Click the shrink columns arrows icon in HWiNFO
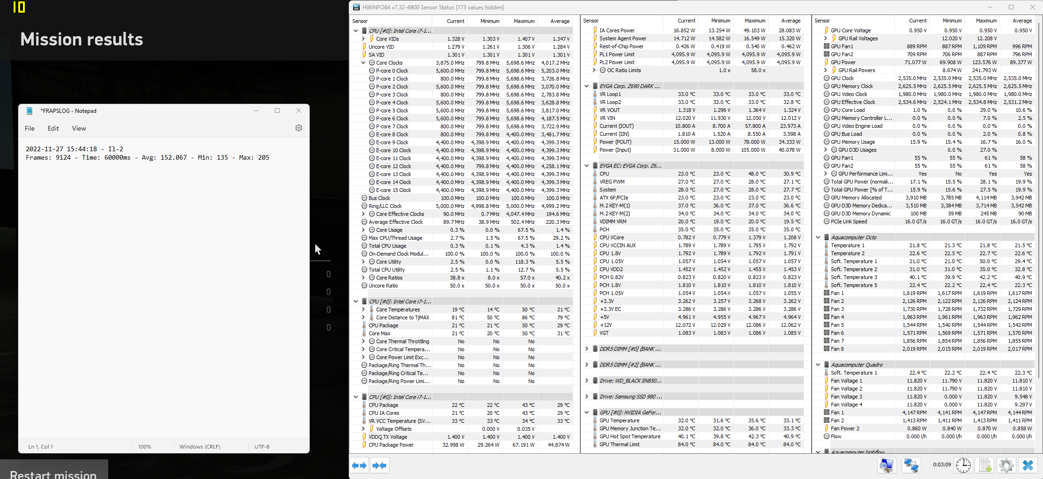The width and height of the screenshot is (1043, 479). point(379,465)
